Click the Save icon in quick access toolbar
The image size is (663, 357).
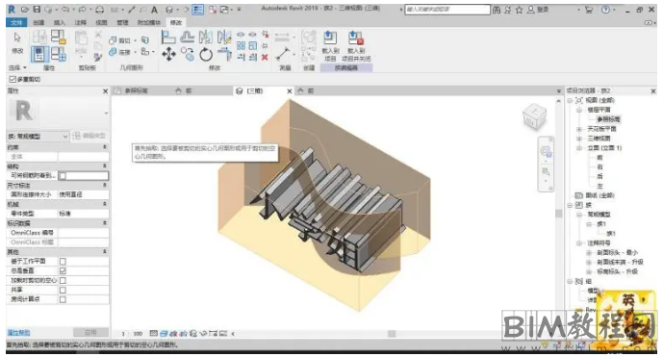coord(37,9)
